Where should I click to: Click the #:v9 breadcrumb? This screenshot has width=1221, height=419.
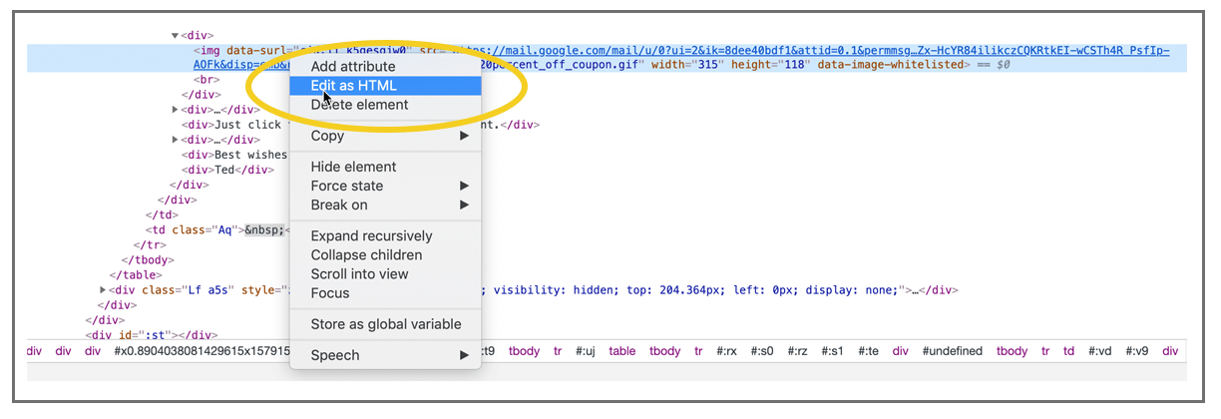(1137, 351)
